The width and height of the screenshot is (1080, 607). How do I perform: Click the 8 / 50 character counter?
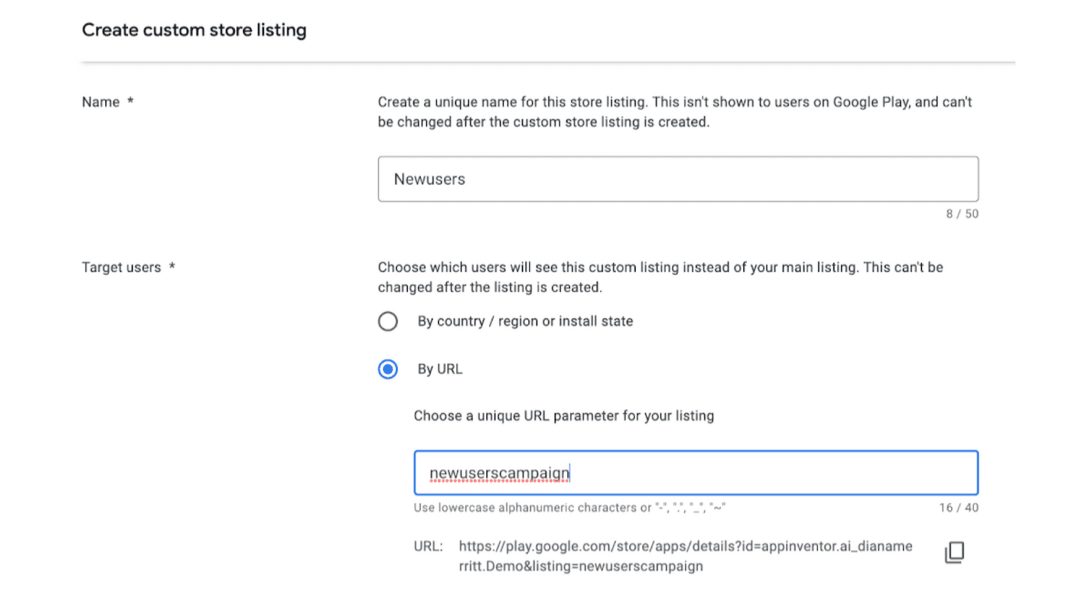(961, 214)
